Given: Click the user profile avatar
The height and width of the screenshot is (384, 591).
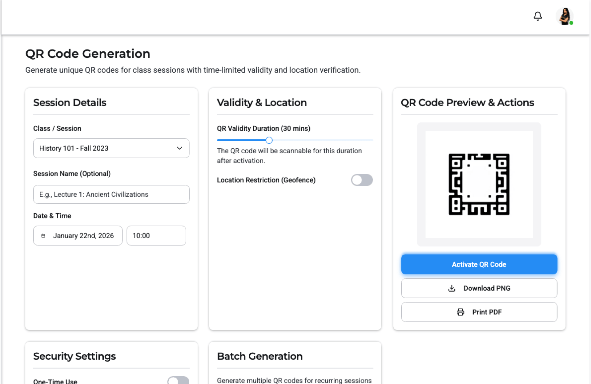Looking at the screenshot, I should [x=564, y=16].
